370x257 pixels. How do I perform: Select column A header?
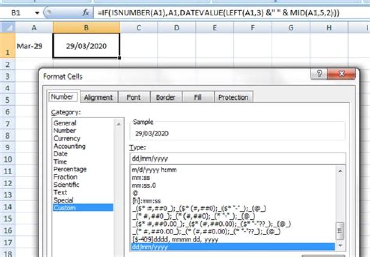pyautogui.click(x=34, y=28)
